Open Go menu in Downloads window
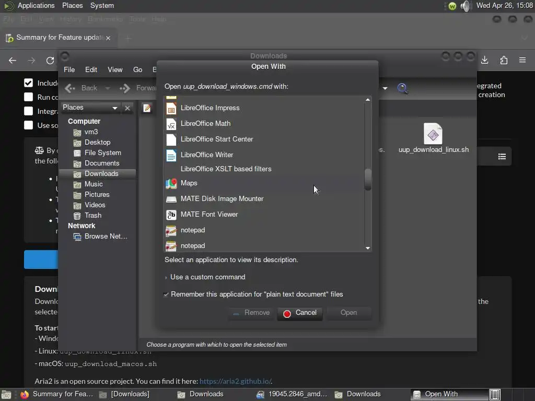Viewport: 535px width, 401px height. [x=137, y=69]
